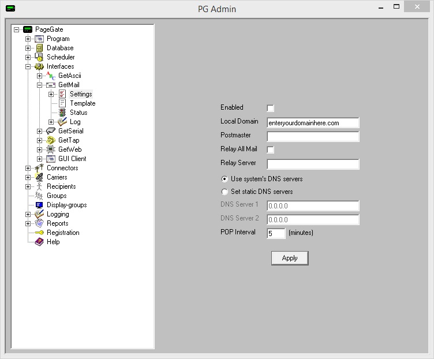Expand the GetMail Log node
Image resolution: width=434 pixels, height=359 pixels.
point(51,122)
